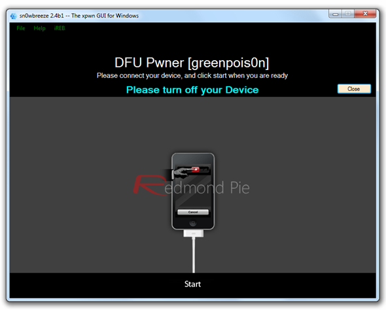Viewport: 386px width, 310px height.
Task: Open the File menu
Action: 21,28
